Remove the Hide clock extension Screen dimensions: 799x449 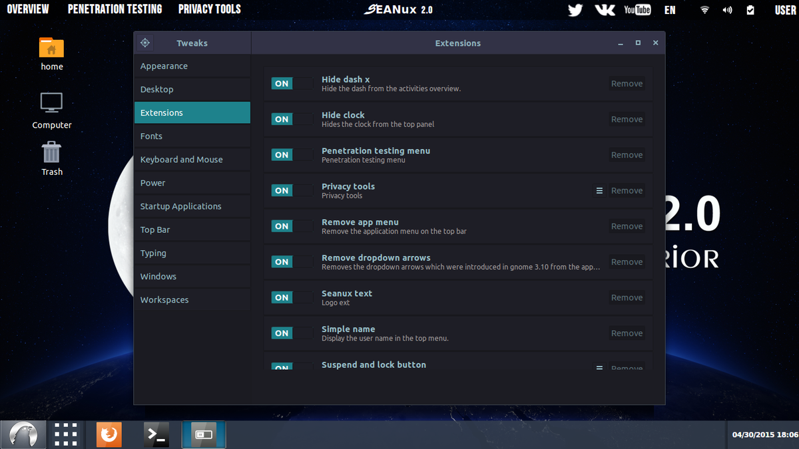click(627, 119)
